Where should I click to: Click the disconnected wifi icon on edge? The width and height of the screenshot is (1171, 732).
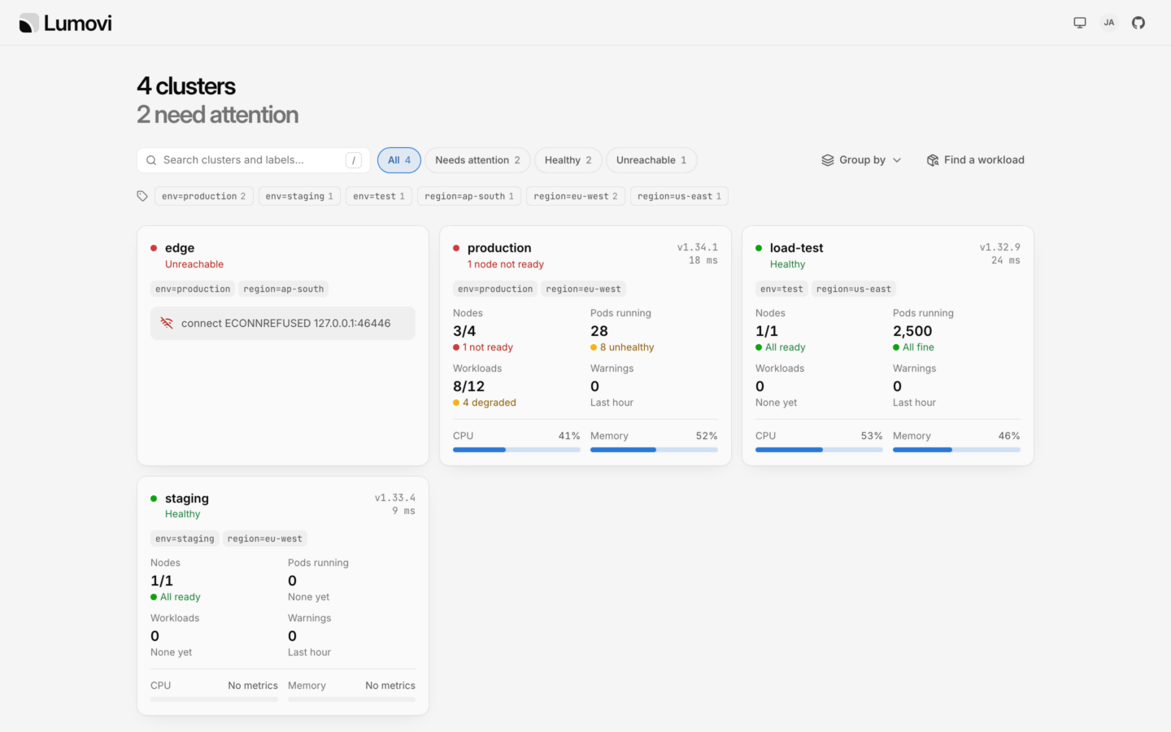[x=167, y=323]
